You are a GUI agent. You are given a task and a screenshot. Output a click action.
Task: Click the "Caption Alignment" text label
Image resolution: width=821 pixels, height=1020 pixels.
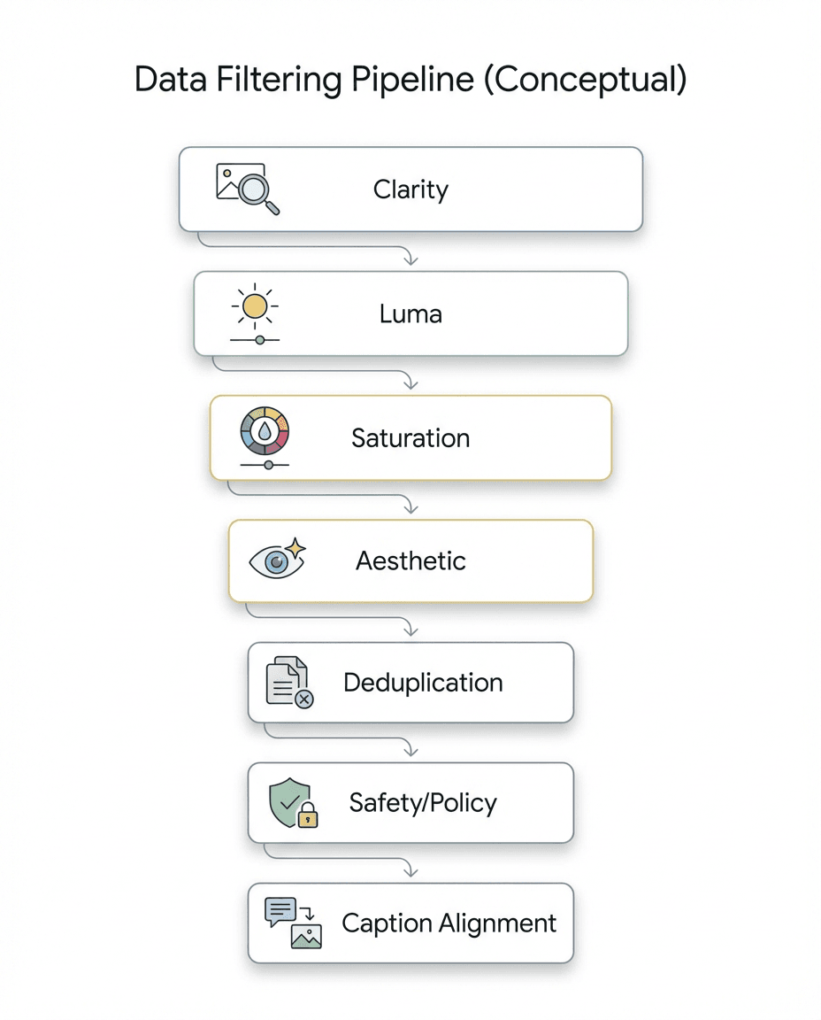(x=449, y=923)
